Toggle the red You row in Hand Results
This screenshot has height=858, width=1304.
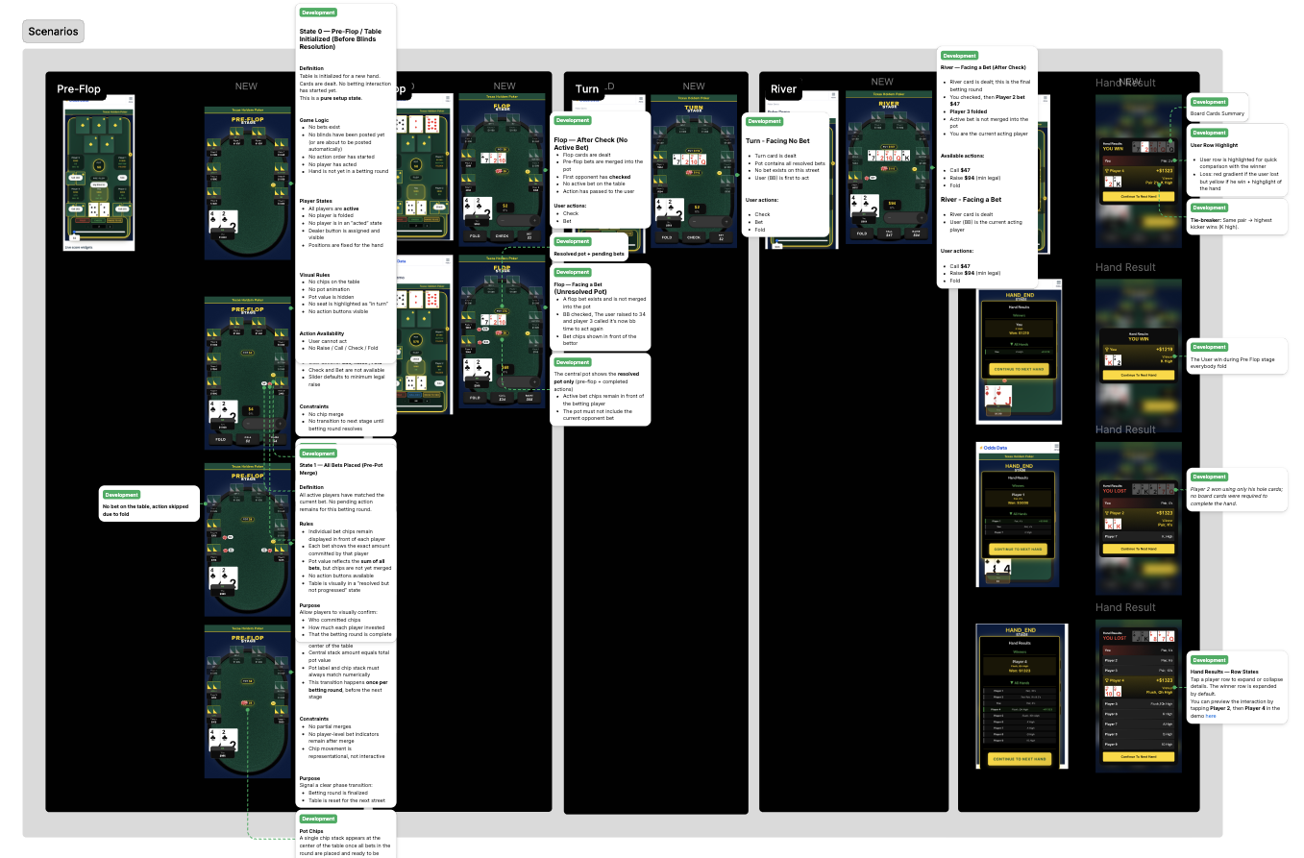pyautogui.click(x=1139, y=650)
